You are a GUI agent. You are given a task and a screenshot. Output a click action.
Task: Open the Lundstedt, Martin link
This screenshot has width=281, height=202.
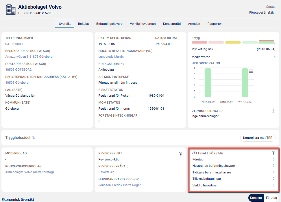click(111, 57)
